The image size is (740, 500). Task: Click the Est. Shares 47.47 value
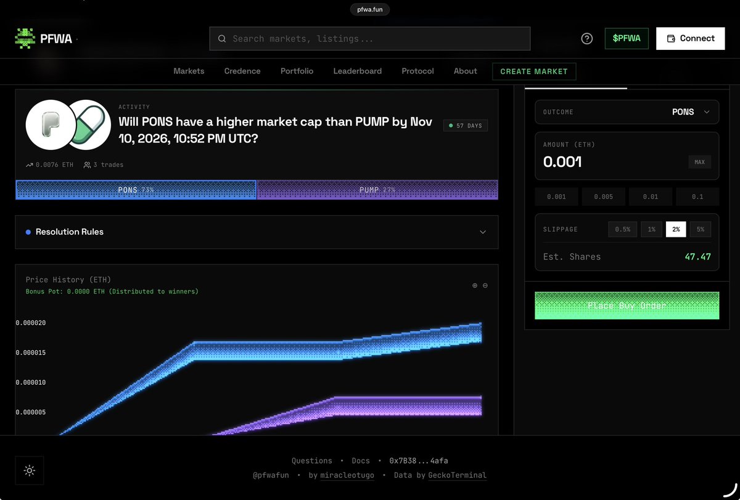698,256
